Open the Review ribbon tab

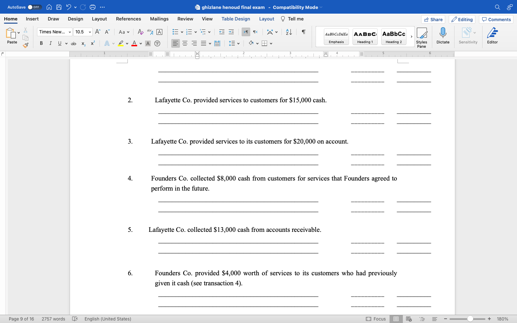185,19
